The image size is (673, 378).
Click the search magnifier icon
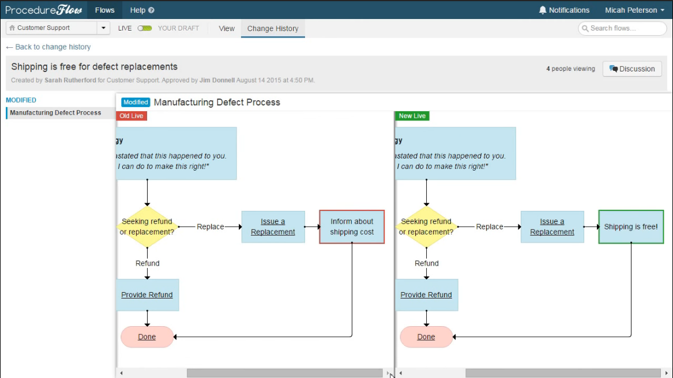click(x=585, y=28)
